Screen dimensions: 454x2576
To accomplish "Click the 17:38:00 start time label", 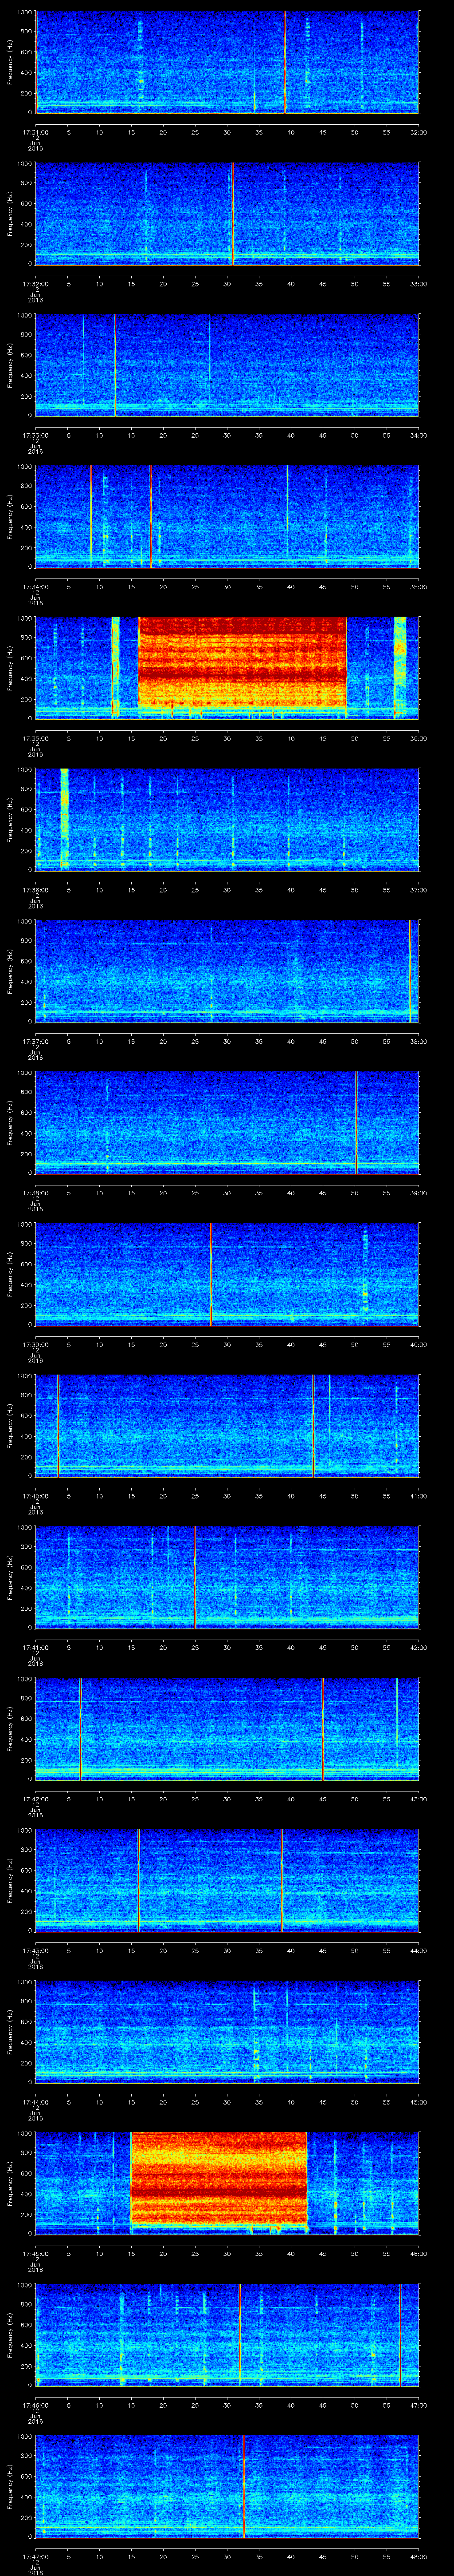I will click(35, 1193).
